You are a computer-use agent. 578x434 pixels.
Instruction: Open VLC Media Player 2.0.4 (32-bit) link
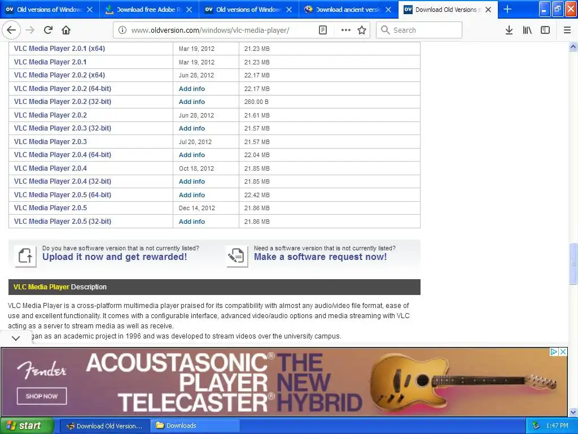click(x=63, y=181)
